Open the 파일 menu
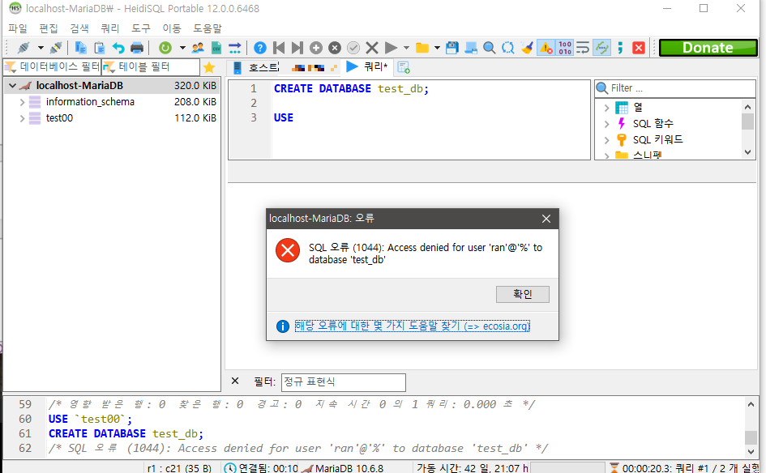The image size is (766, 473). point(18,28)
